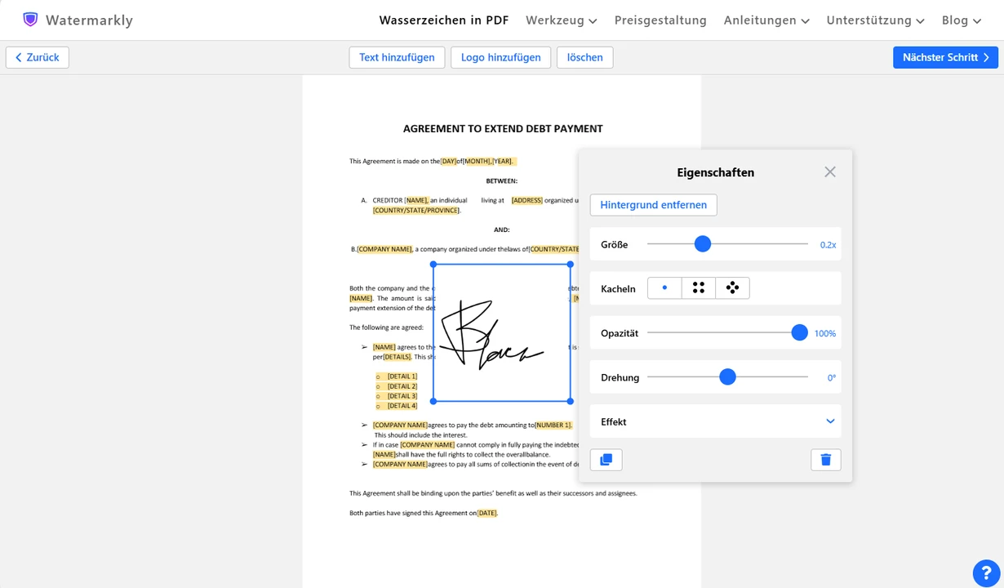The height and width of the screenshot is (588, 1004).
Task: Click the [DETAIL 4] placeholder in document
Action: click(402, 406)
